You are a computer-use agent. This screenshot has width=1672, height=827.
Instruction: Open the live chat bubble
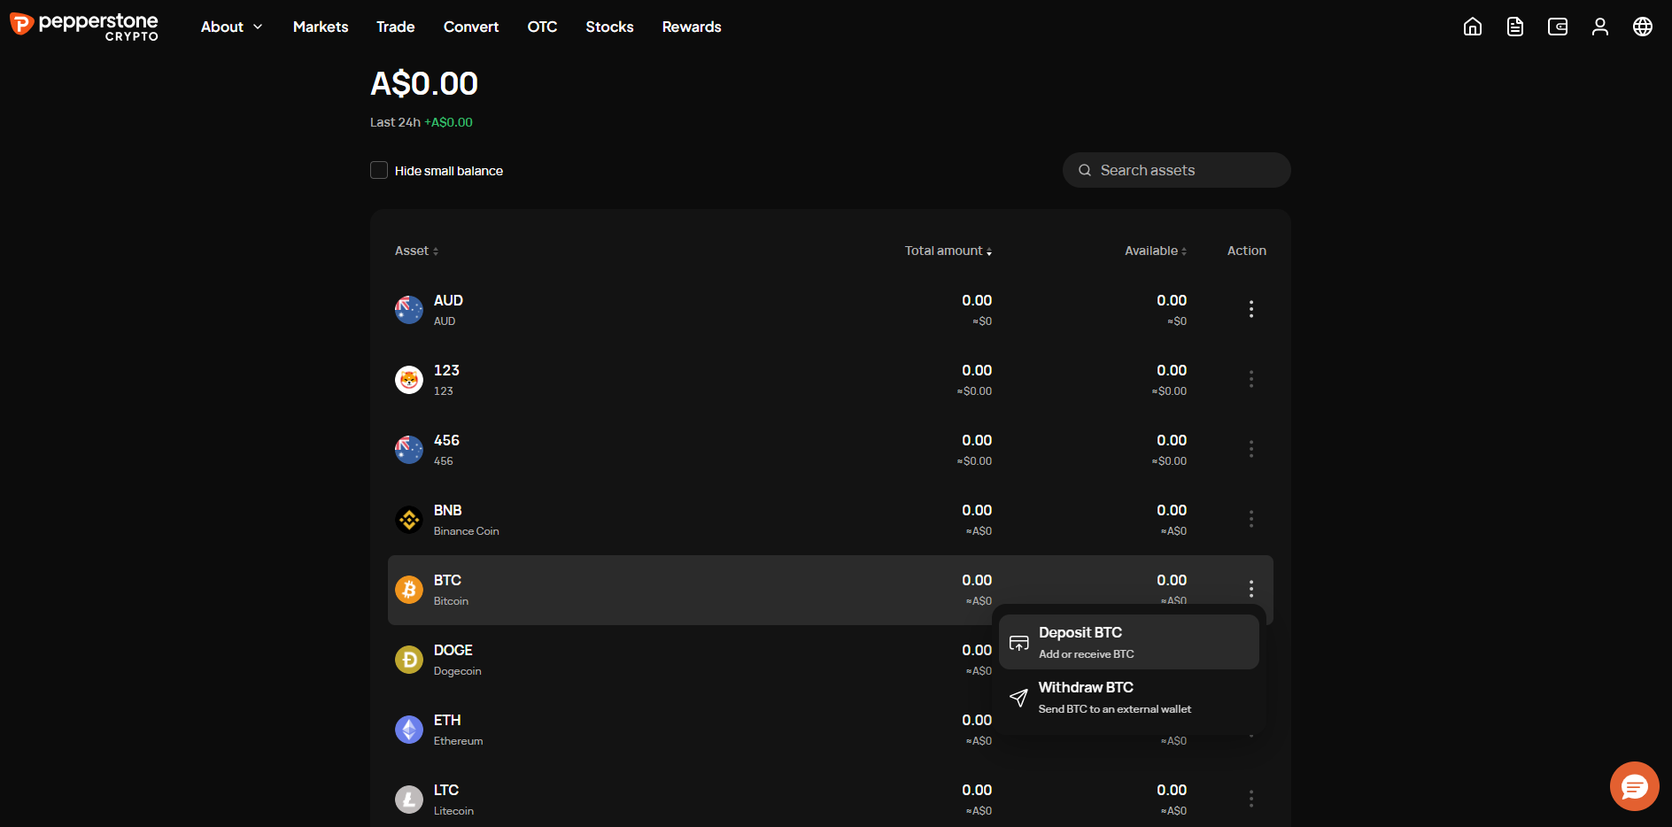tap(1634, 785)
